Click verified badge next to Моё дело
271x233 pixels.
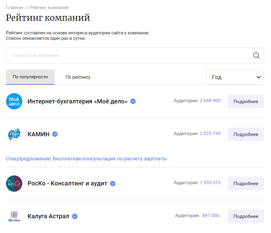(133, 101)
